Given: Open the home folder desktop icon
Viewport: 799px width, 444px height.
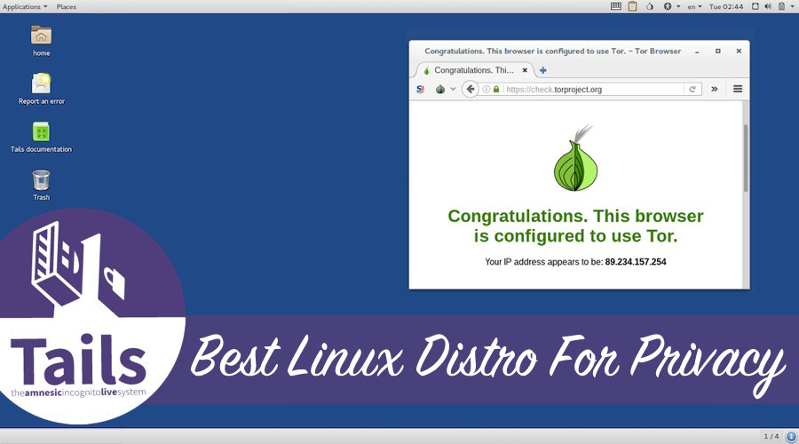Looking at the screenshot, I should tap(41, 41).
